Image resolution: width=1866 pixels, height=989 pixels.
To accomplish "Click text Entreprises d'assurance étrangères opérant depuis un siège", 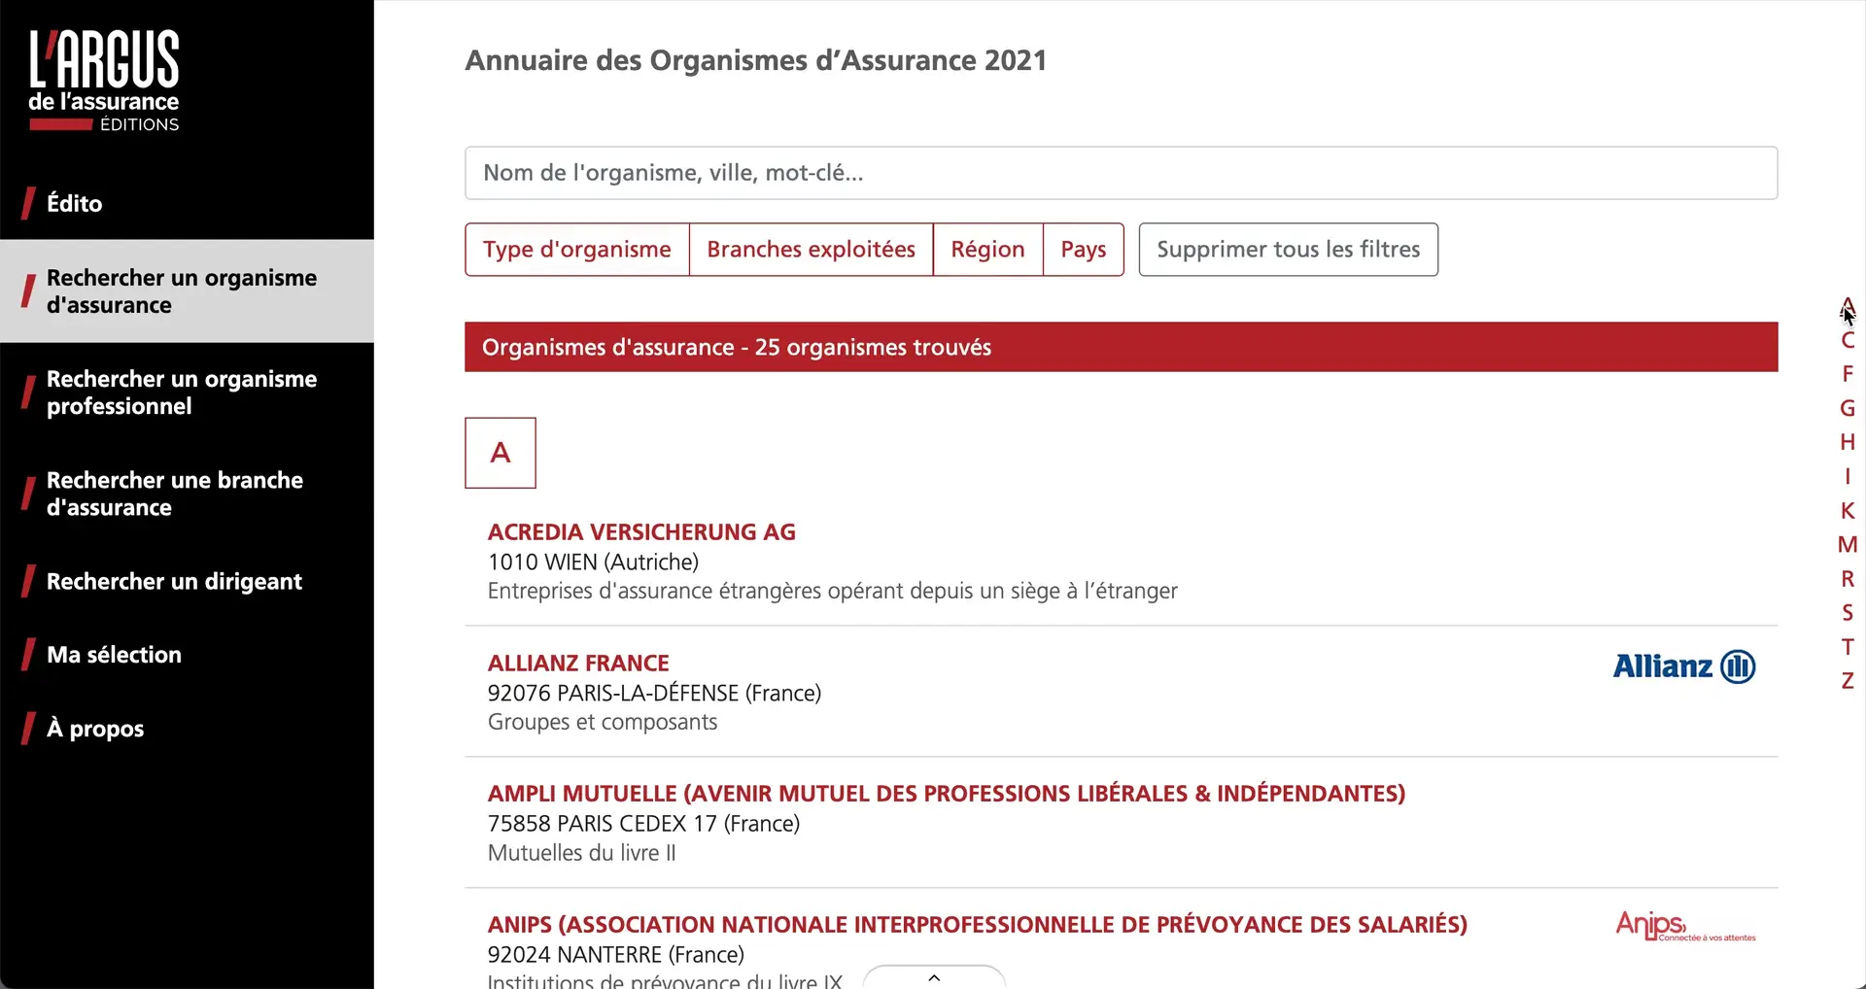I will [833, 592].
